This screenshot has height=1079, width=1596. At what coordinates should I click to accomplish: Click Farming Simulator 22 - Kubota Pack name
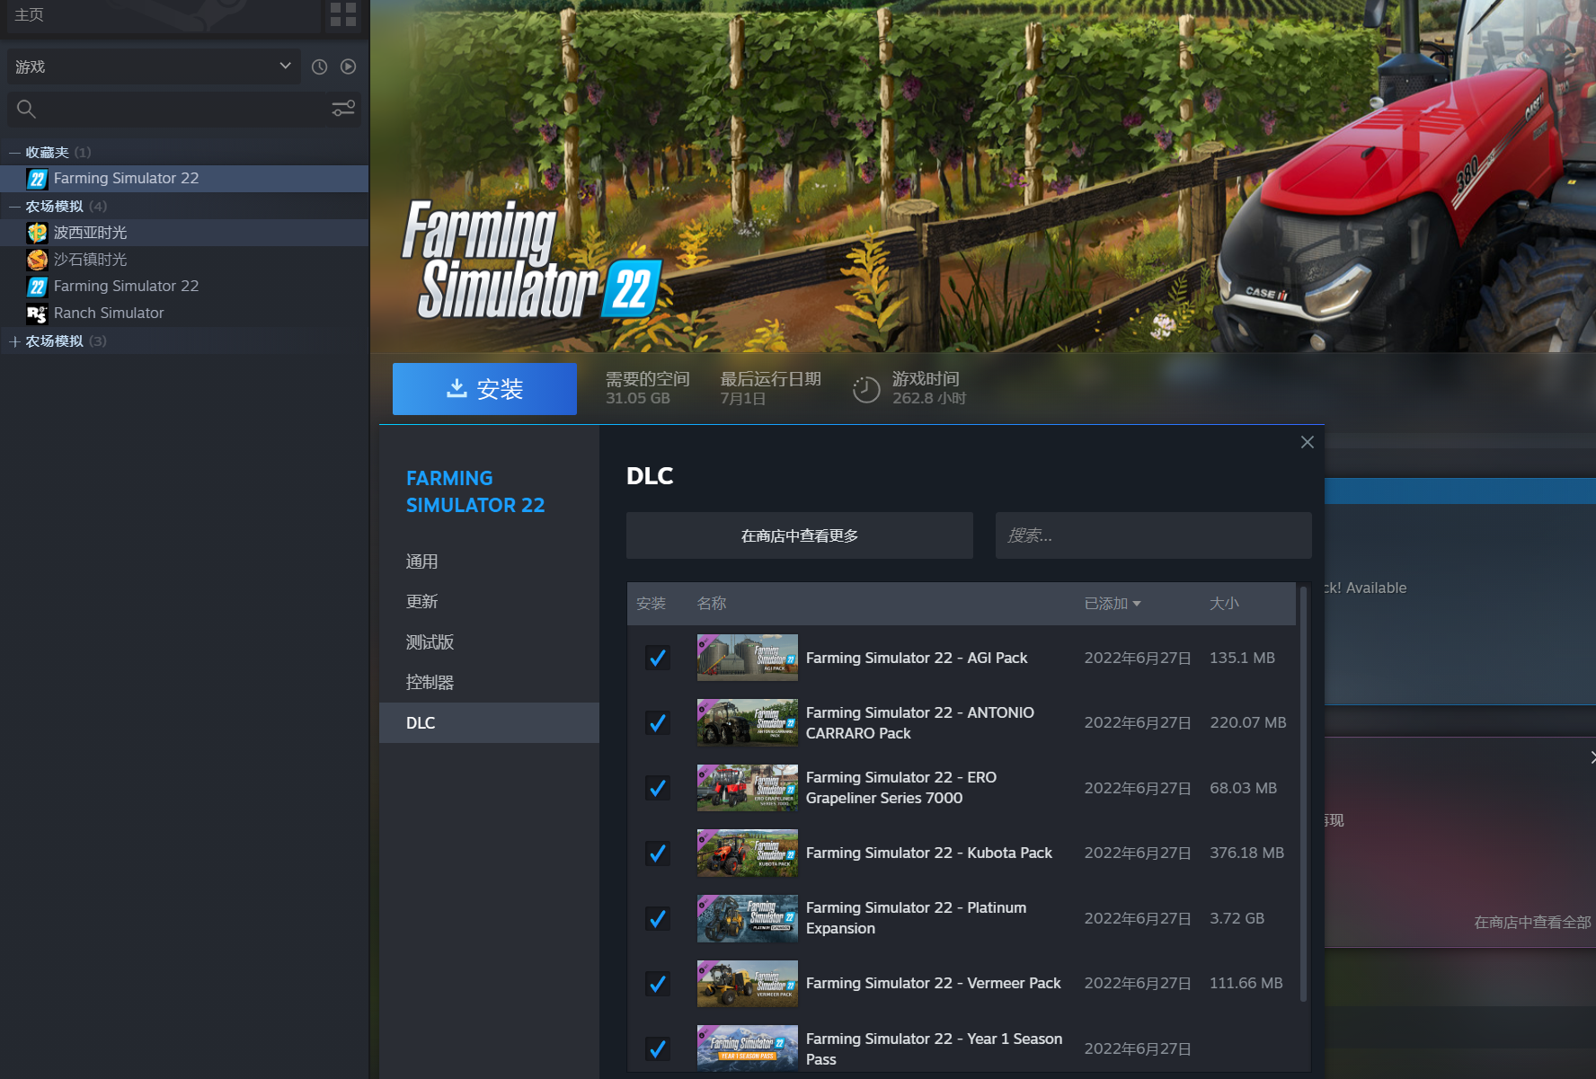pyautogui.click(x=929, y=853)
